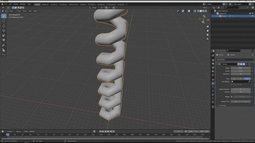Switch to the Modeling workspace tab
This screenshot has height=143, width=255.
tap(45, 4)
